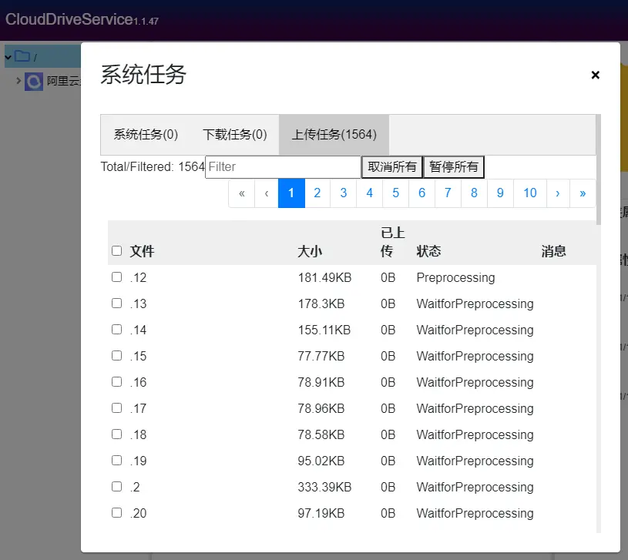
Task: Click the 暂停所有 button
Action: [x=454, y=167]
